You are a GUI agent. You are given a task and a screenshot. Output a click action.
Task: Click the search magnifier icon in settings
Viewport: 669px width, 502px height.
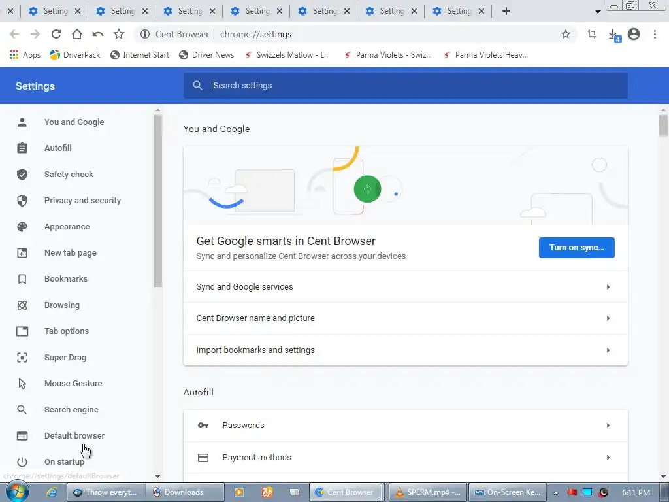click(197, 86)
